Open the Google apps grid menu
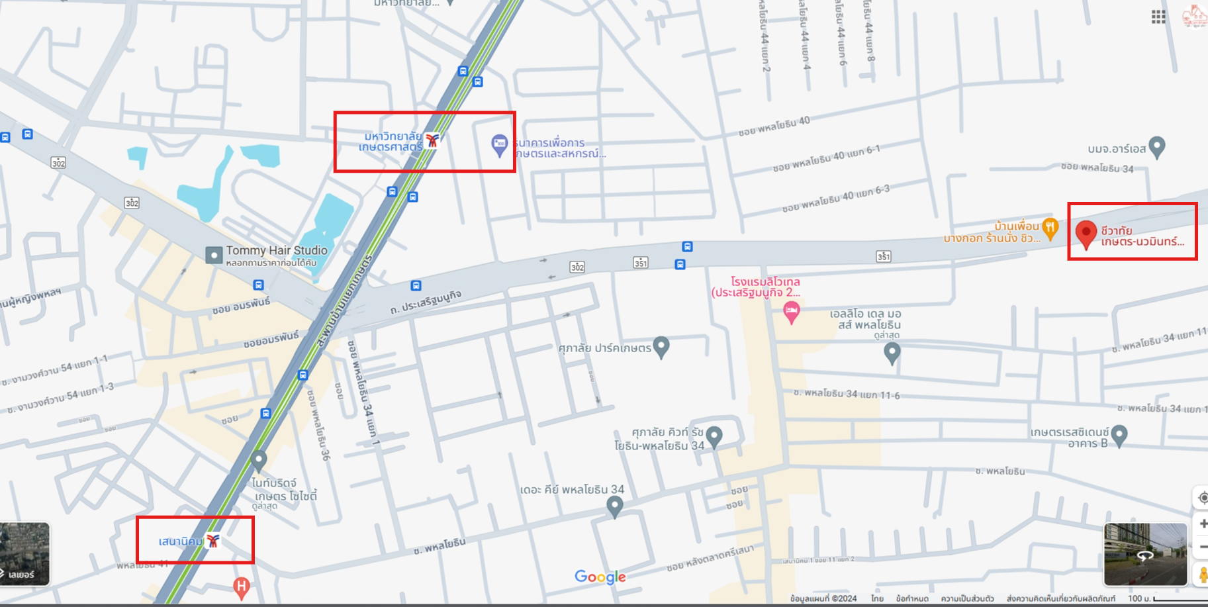 coord(1158,17)
